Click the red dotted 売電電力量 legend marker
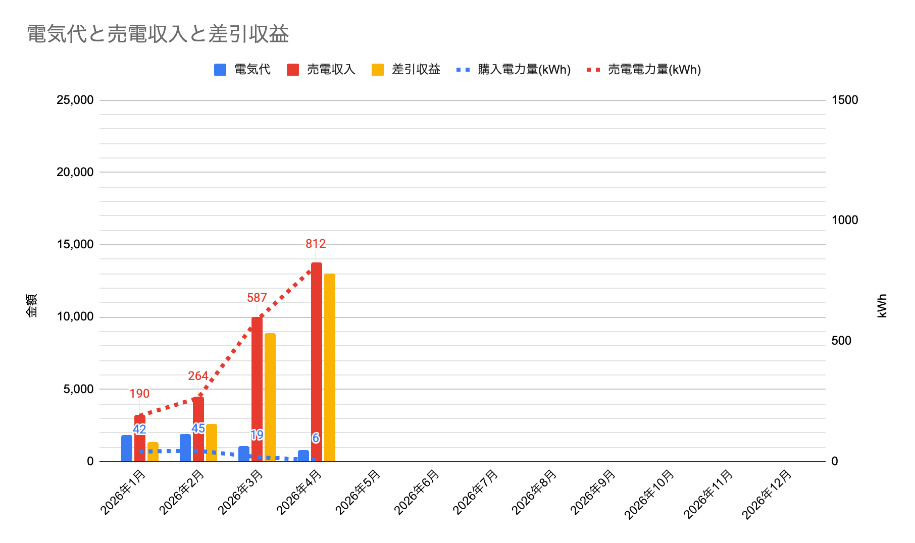Image resolution: width=915 pixels, height=543 pixels. click(x=593, y=70)
